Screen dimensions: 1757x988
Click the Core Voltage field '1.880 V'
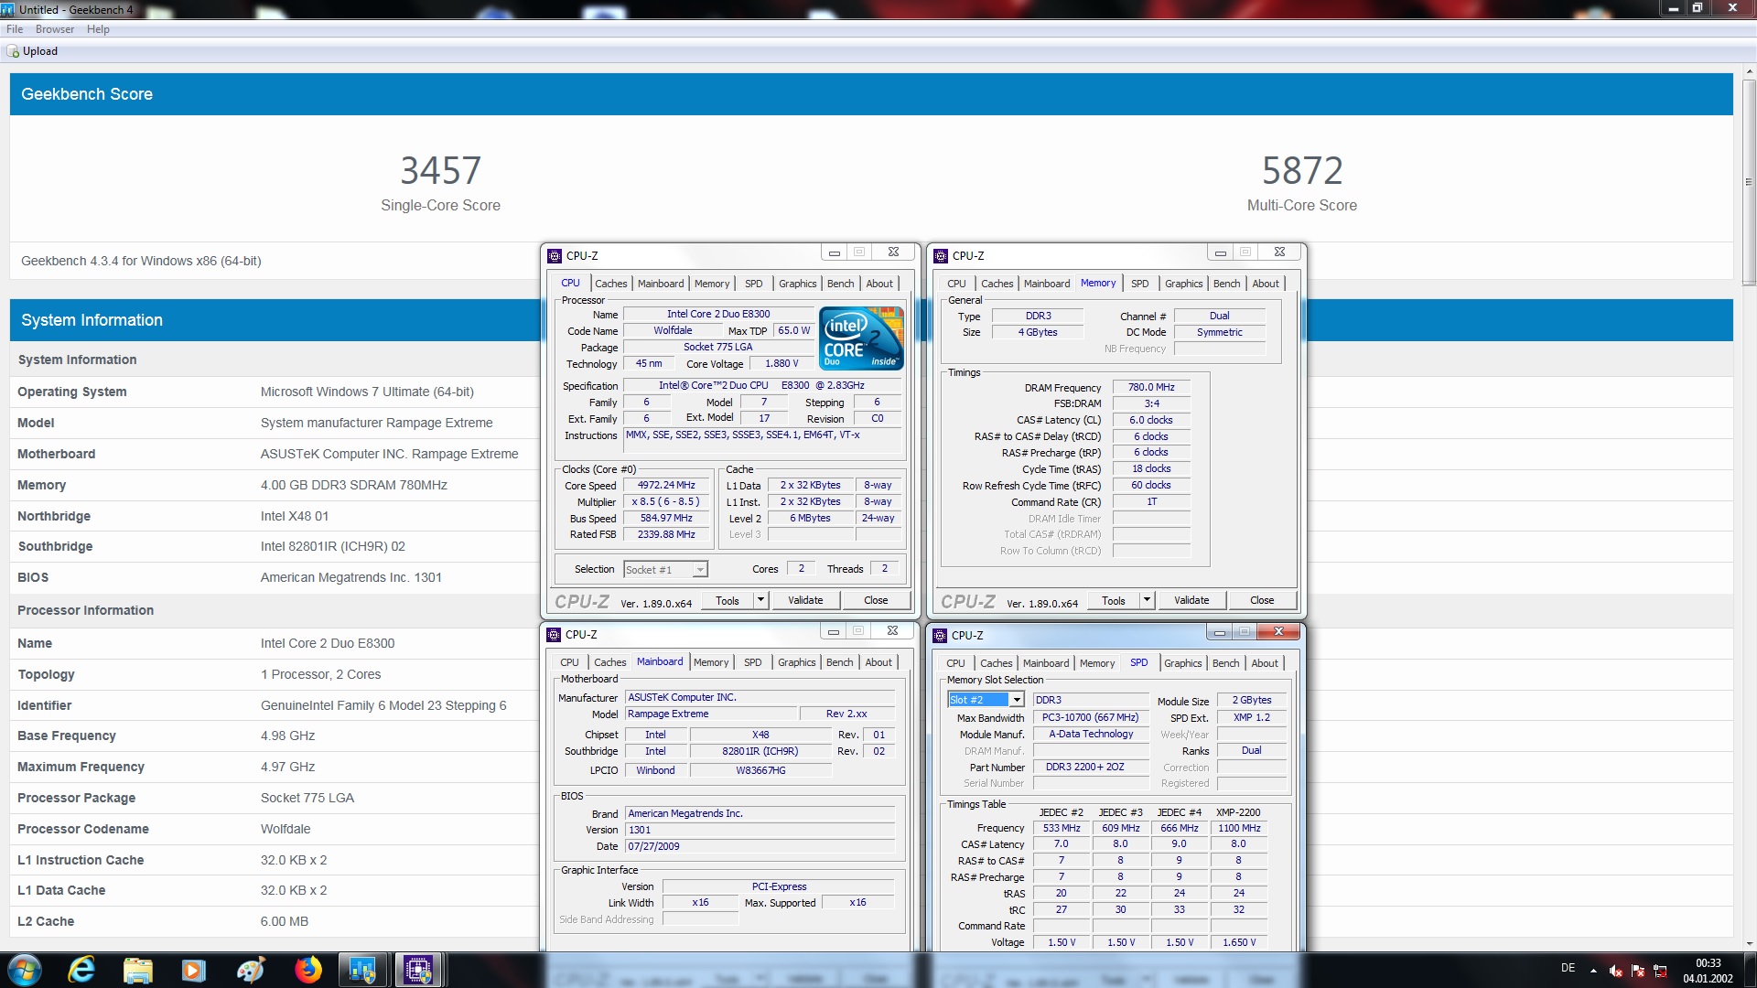tap(781, 363)
